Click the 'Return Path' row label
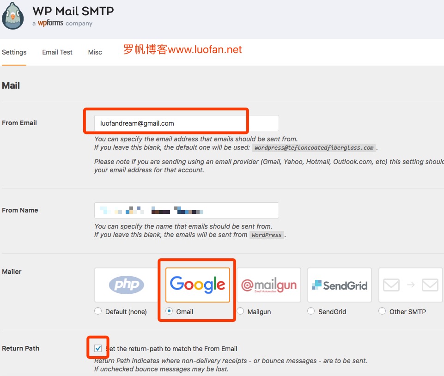The width and height of the screenshot is (444, 376). [20, 348]
